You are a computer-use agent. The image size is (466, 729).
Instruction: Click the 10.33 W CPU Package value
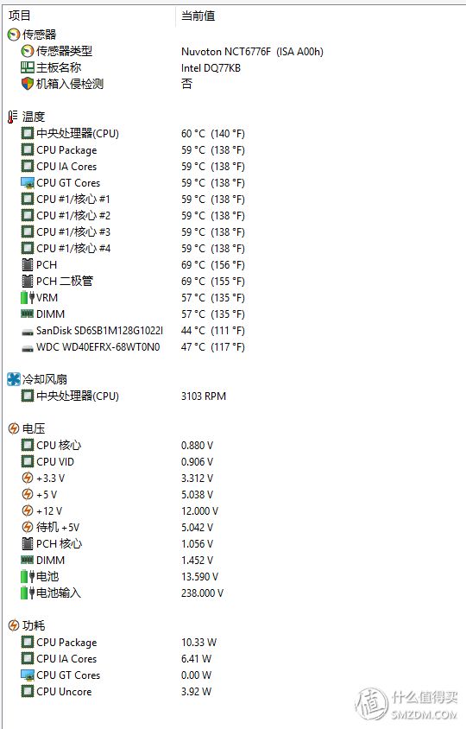pos(198,643)
